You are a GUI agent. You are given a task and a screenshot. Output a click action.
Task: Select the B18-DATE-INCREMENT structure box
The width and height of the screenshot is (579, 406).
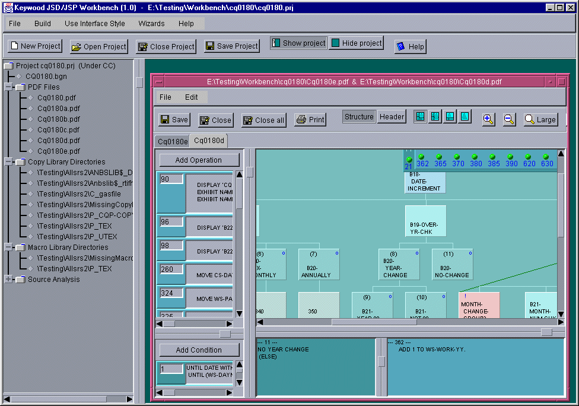click(x=425, y=182)
